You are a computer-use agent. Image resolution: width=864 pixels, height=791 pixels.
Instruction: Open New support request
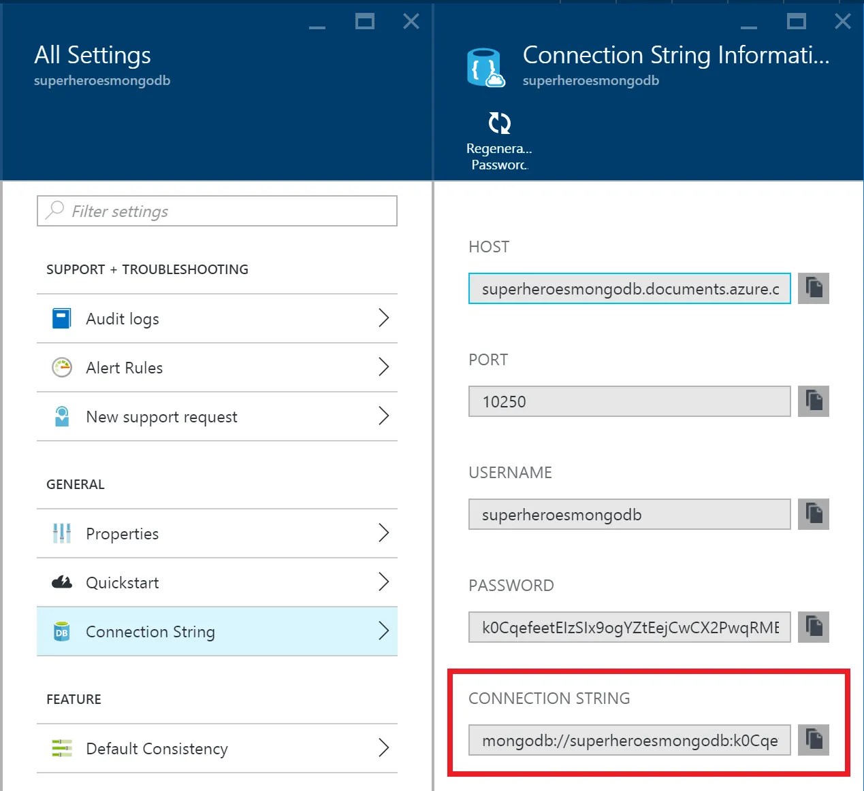[217, 416]
